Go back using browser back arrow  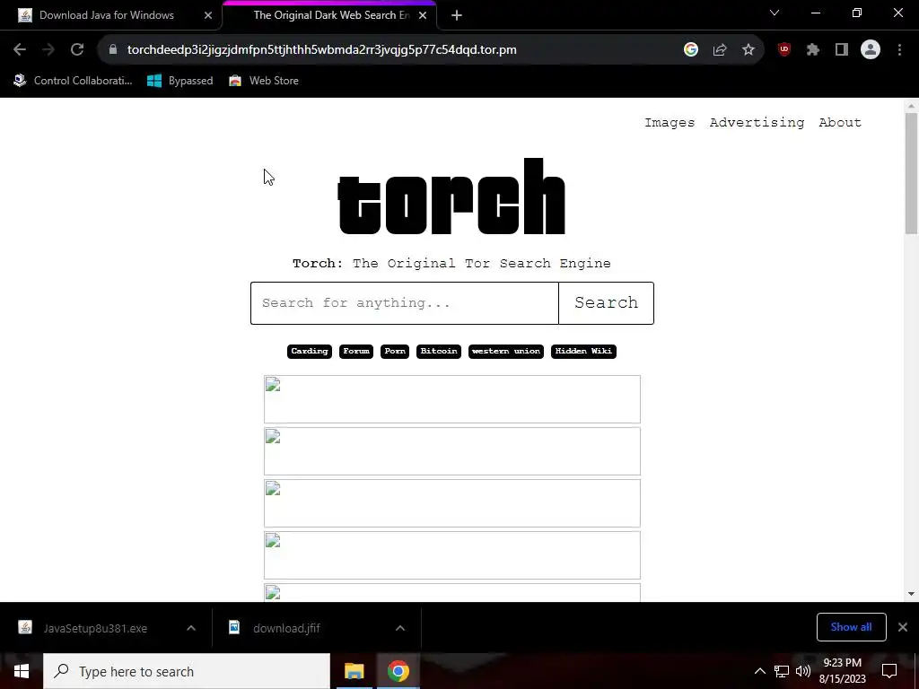(x=20, y=50)
